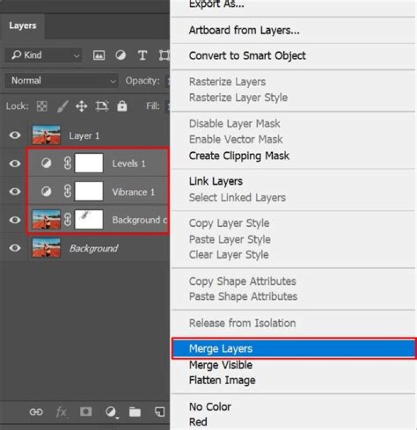
Task: Create new group folder icon
Action: (135, 412)
